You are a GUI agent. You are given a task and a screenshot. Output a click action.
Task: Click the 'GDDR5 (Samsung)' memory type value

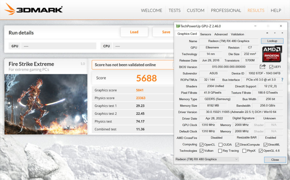[x=217, y=99]
